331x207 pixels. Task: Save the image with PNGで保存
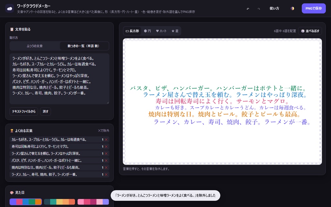click(x=314, y=8)
